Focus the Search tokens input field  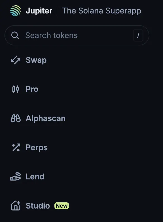tap(77, 35)
